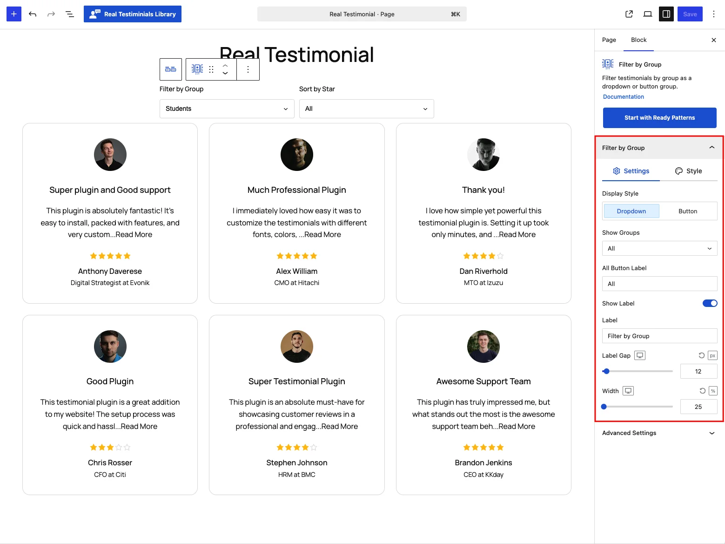725x544 pixels.
Task: Click star rating under Chris Rosser's review
Action: pos(110,448)
